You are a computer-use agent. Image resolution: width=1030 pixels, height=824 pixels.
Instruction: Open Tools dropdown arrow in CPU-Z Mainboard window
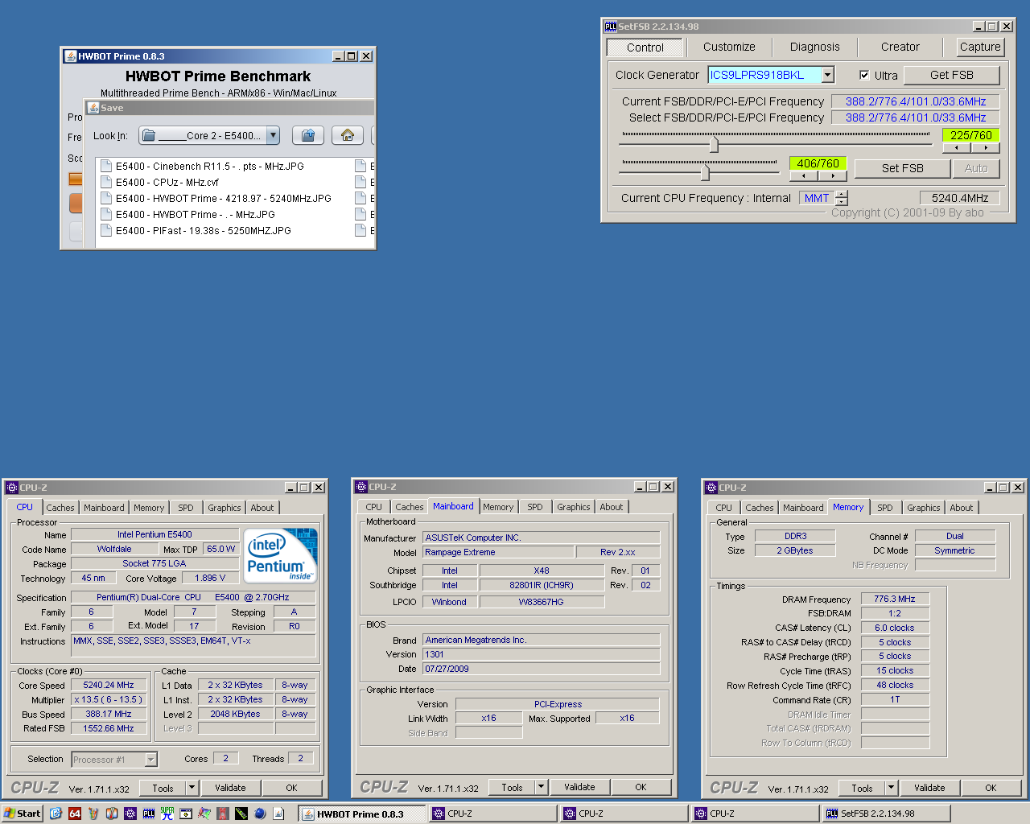pyautogui.click(x=541, y=787)
